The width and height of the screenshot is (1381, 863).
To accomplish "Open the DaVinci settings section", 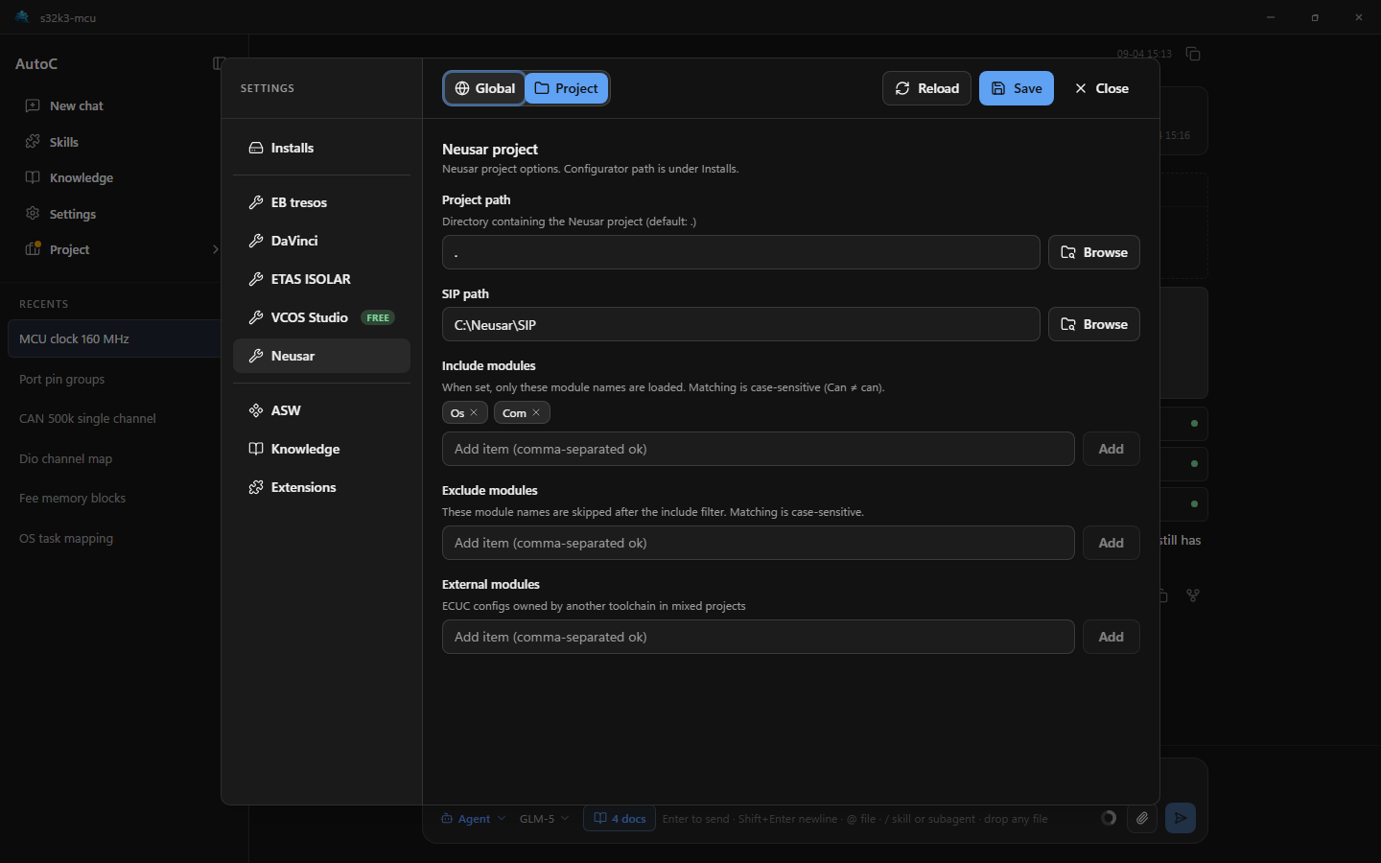I will [321, 241].
